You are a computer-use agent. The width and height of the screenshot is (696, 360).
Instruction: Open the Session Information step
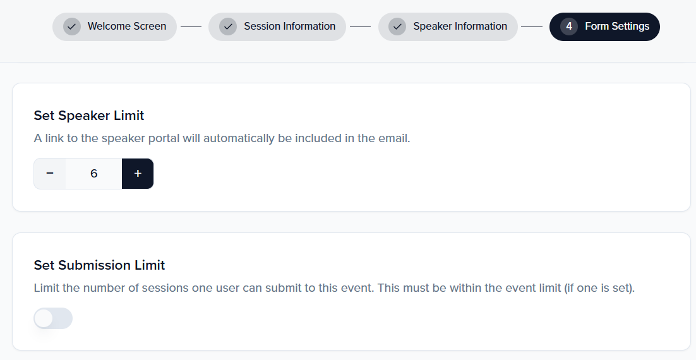[x=289, y=27]
